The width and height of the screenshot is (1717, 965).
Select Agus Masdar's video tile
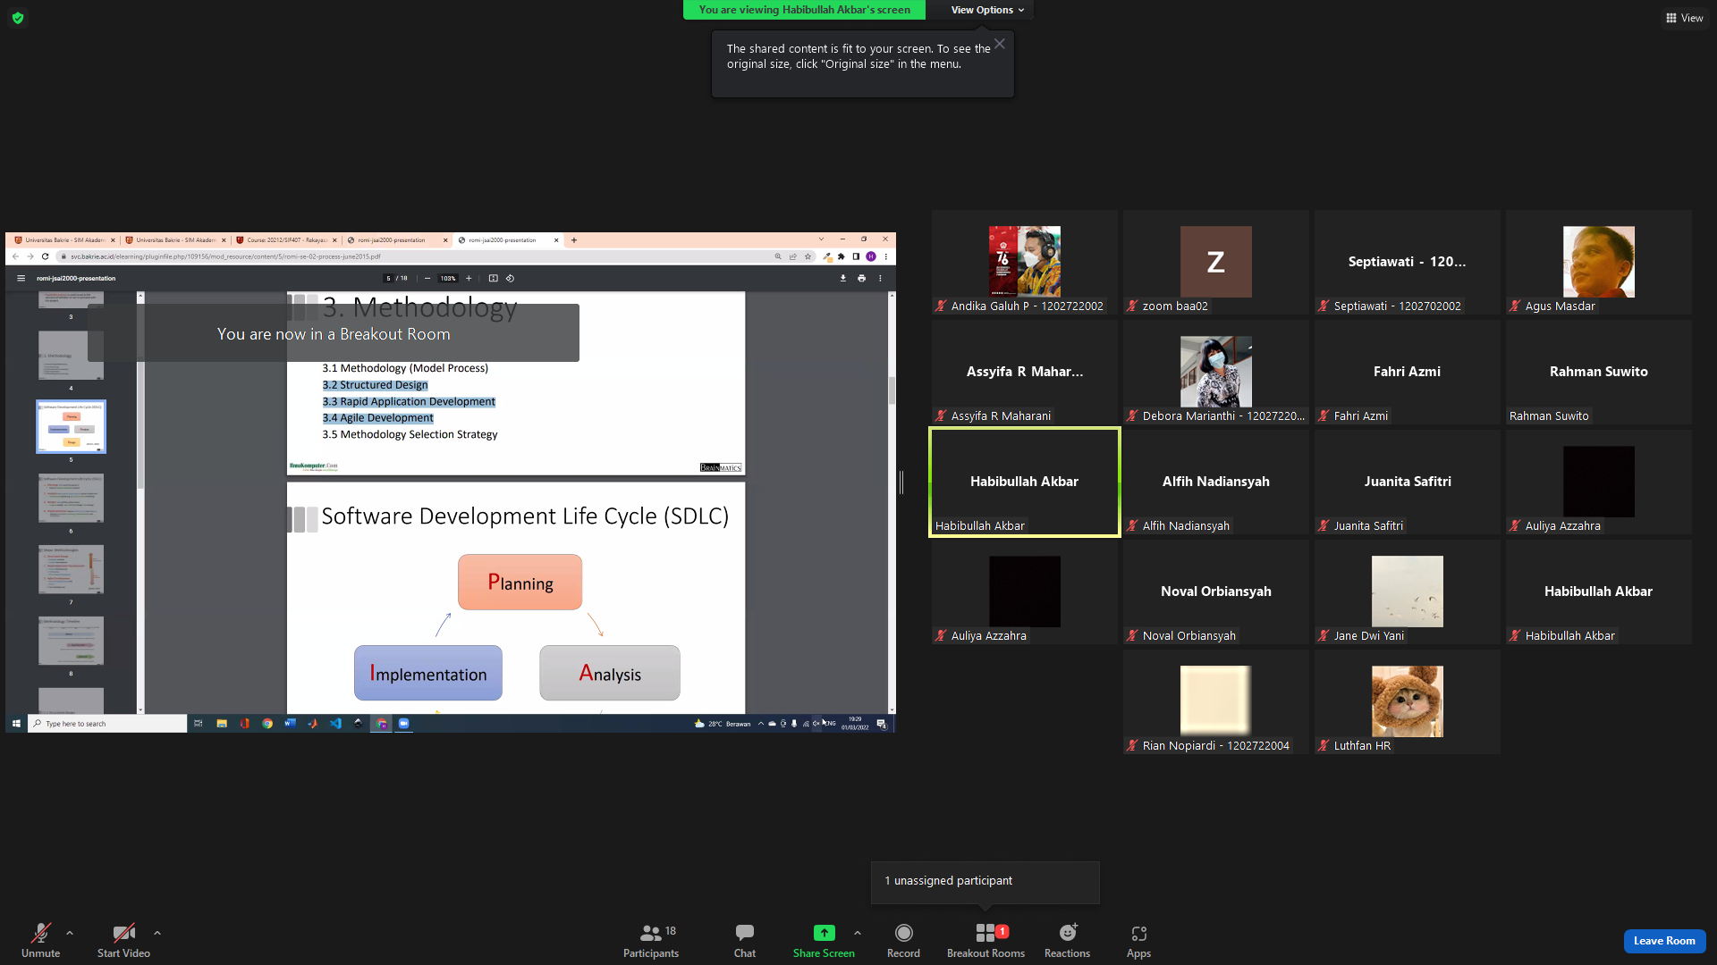[1598, 263]
